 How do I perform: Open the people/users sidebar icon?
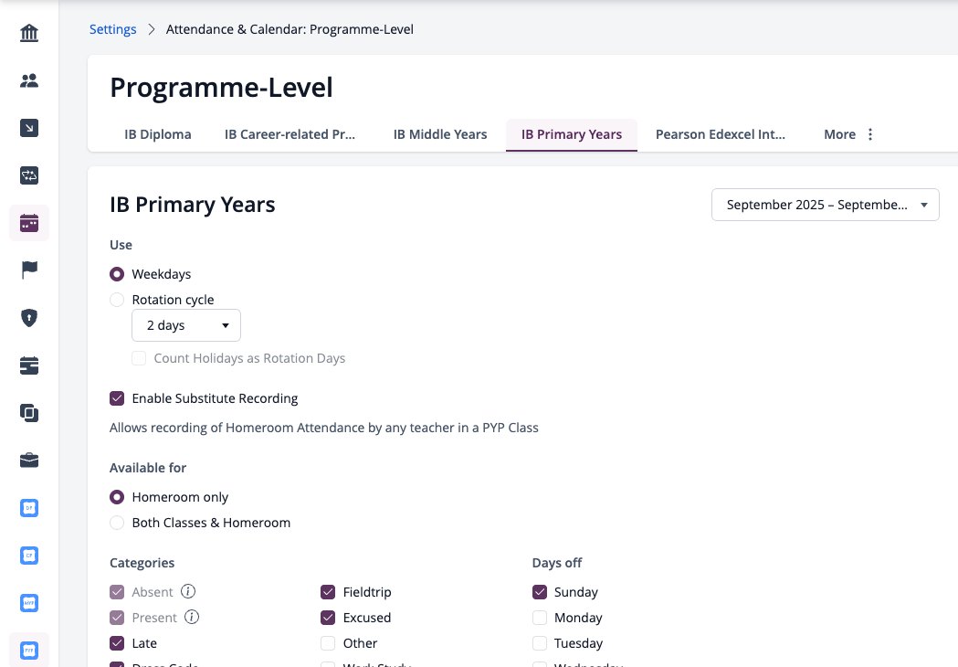[x=29, y=80]
